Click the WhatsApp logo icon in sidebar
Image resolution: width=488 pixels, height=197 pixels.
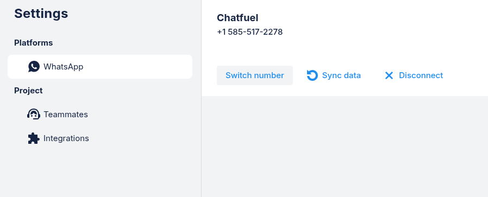click(34, 67)
